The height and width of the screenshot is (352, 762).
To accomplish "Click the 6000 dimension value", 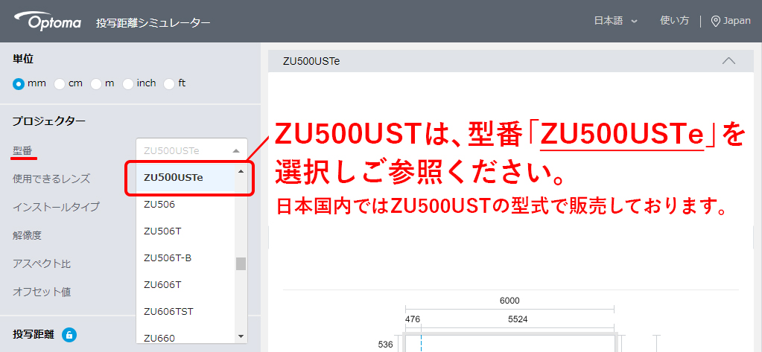I will pyautogui.click(x=509, y=301).
